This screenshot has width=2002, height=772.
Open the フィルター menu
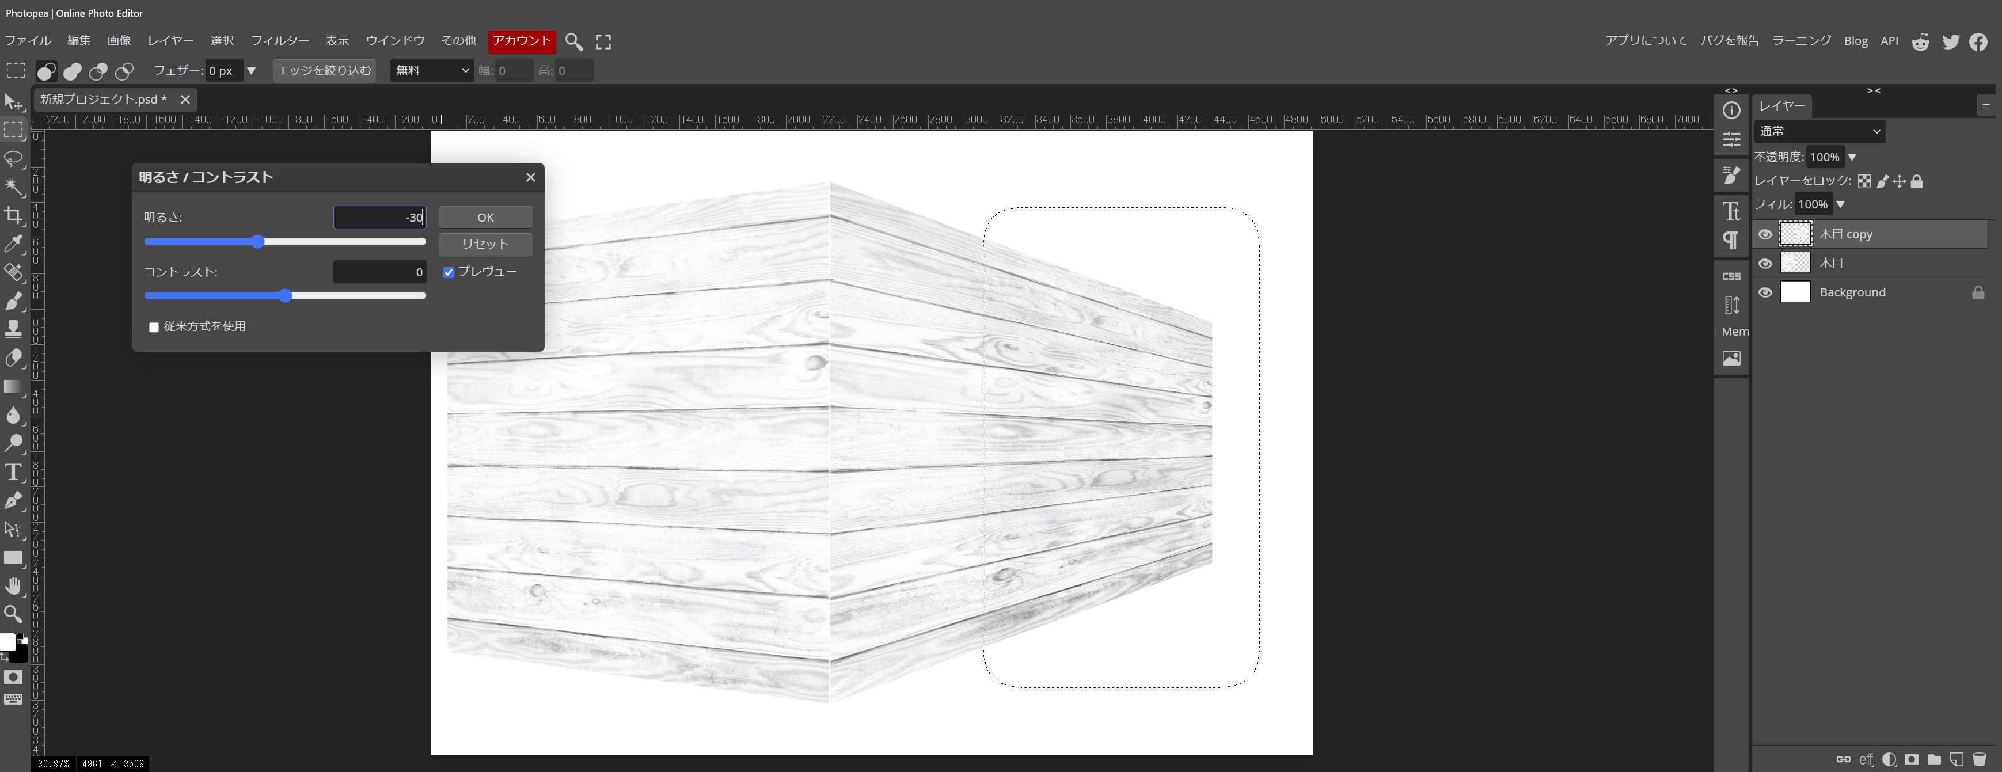(279, 40)
